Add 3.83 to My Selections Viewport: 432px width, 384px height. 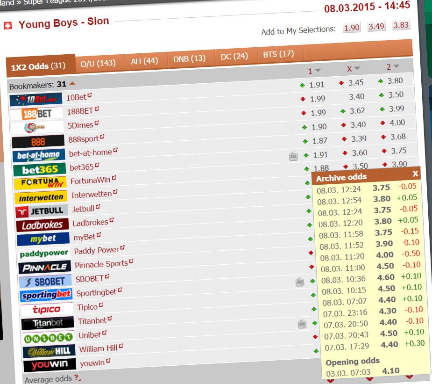pyautogui.click(x=401, y=25)
